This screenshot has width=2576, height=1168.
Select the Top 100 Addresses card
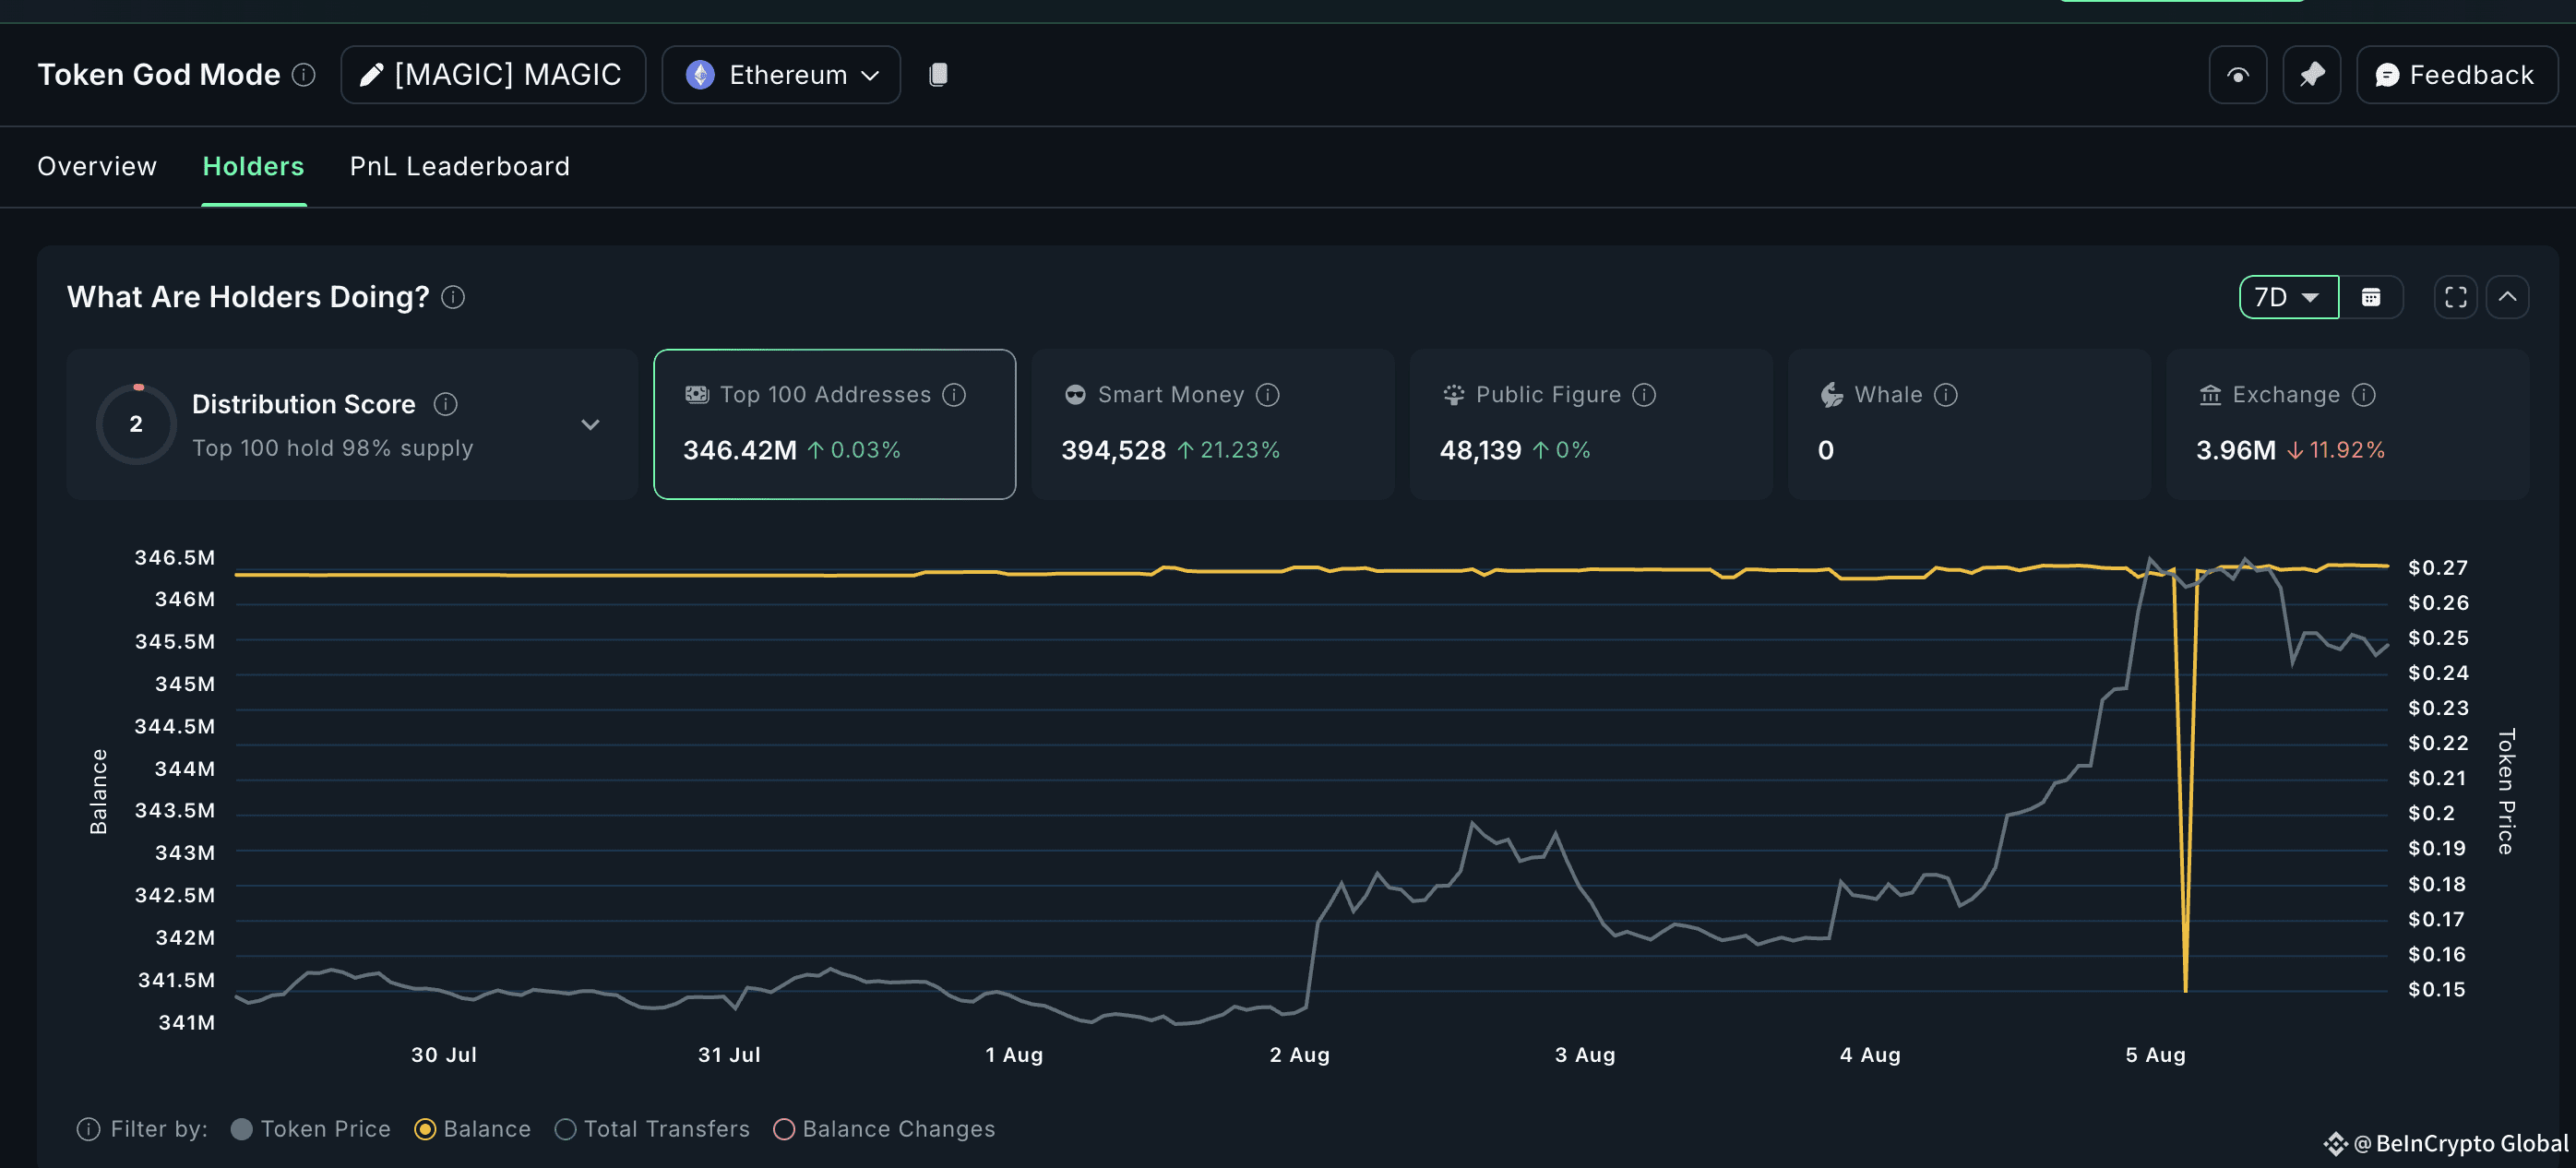point(835,424)
